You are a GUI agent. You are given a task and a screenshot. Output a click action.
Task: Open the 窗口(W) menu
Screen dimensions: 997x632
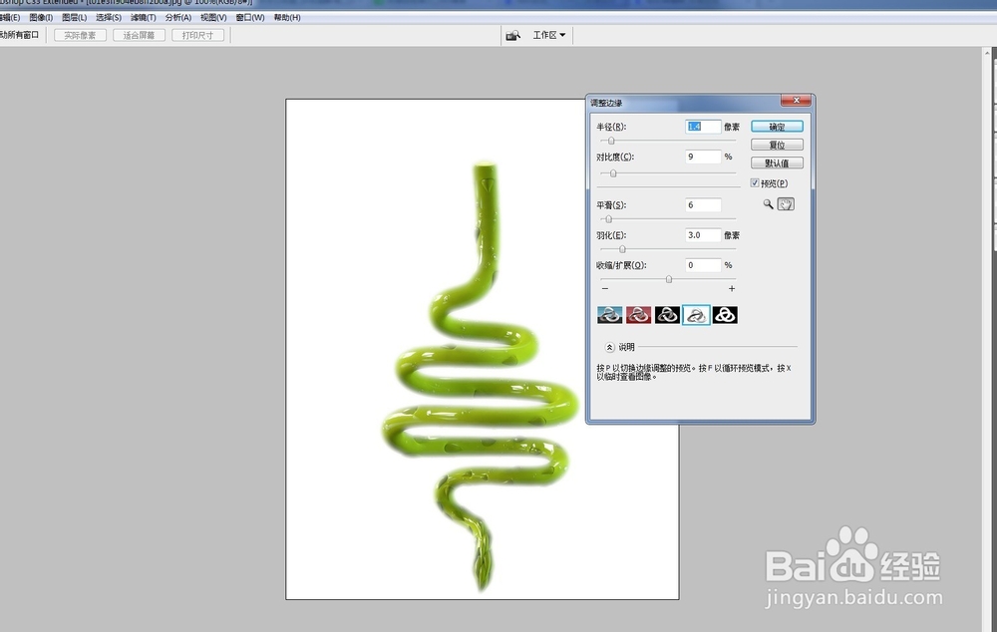250,17
